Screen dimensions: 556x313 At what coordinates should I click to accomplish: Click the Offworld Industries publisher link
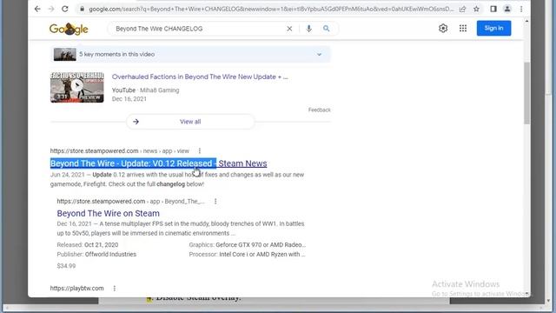click(x=110, y=254)
